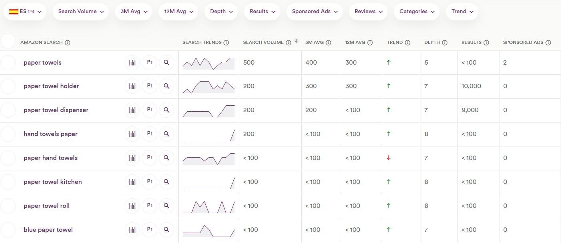
Task: Expand the Categories filter dropdown
Action: 416,12
